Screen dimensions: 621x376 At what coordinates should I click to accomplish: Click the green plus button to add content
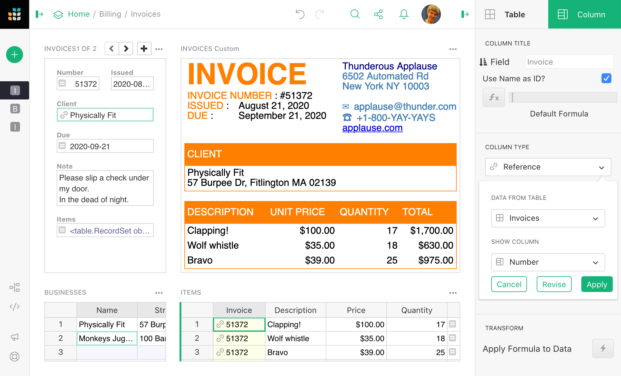coord(14,55)
